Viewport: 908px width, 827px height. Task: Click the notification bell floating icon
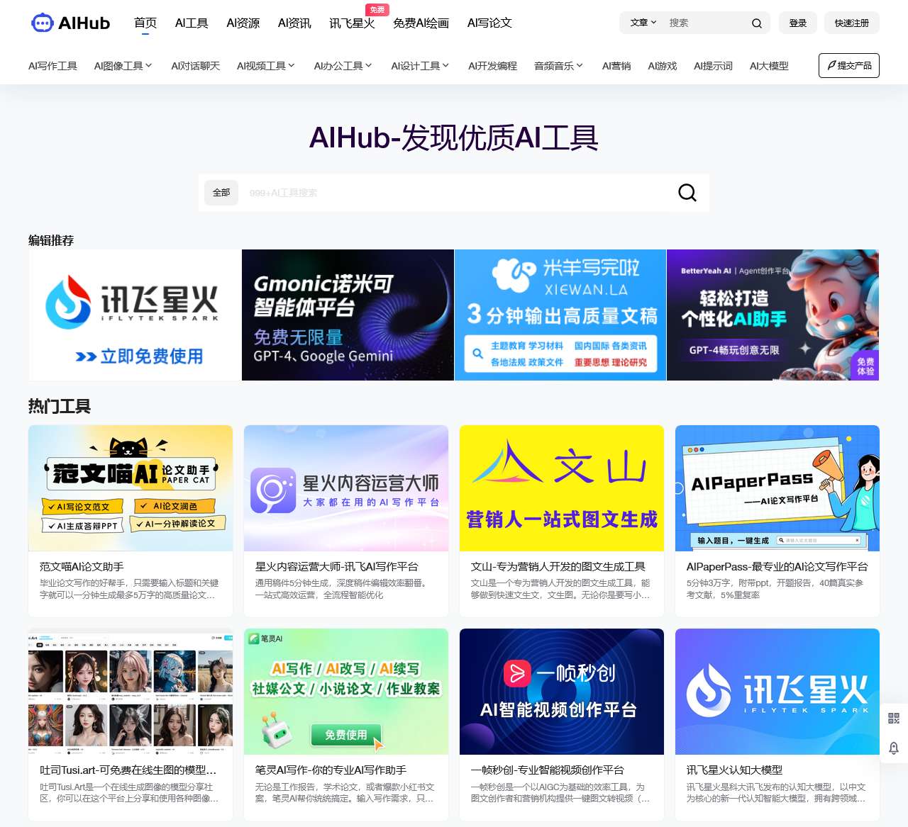(x=894, y=748)
